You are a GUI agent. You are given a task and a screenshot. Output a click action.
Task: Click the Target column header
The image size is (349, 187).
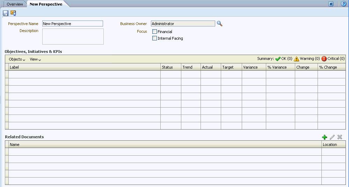[x=231, y=67]
